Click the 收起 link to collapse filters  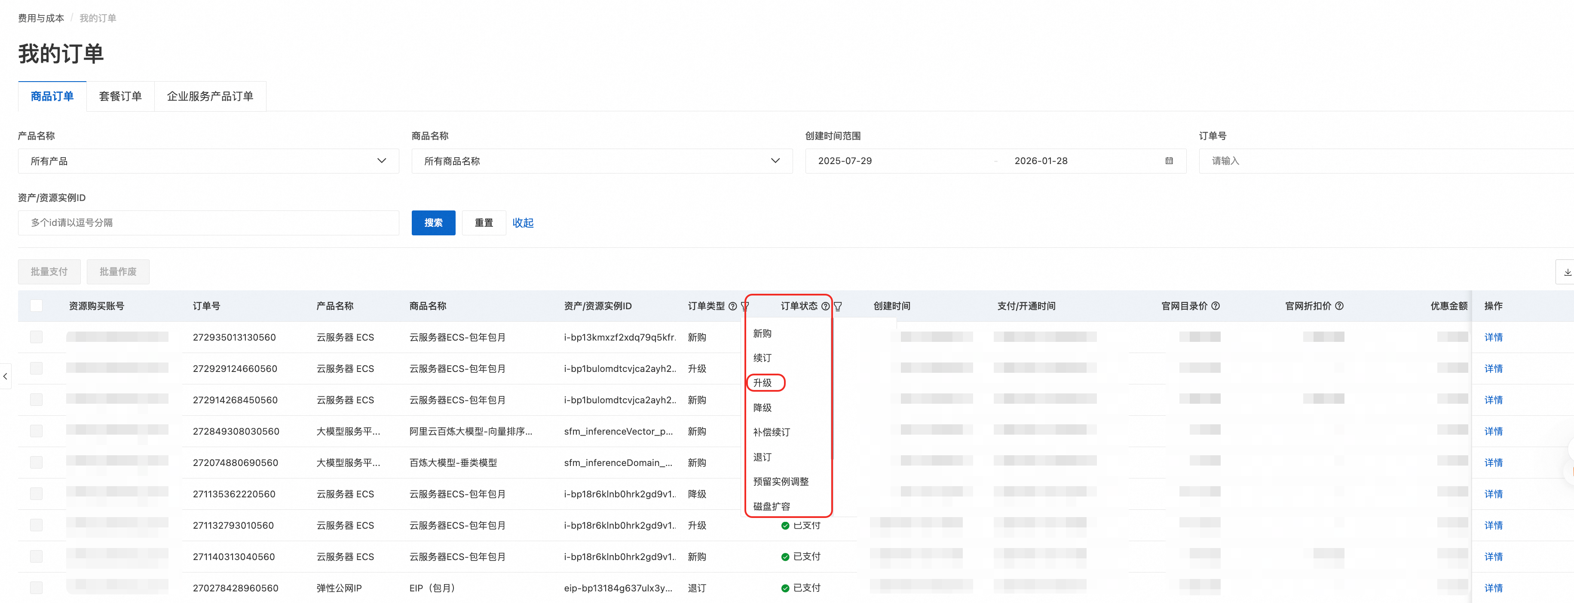click(x=523, y=223)
